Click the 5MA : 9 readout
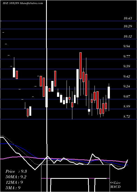 click(13, 188)
